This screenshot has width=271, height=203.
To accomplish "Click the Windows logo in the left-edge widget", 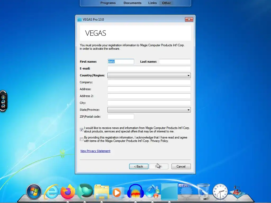I will pyautogui.click(x=3, y=97).
